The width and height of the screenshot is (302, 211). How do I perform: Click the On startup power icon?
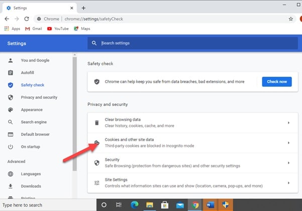tap(11, 147)
